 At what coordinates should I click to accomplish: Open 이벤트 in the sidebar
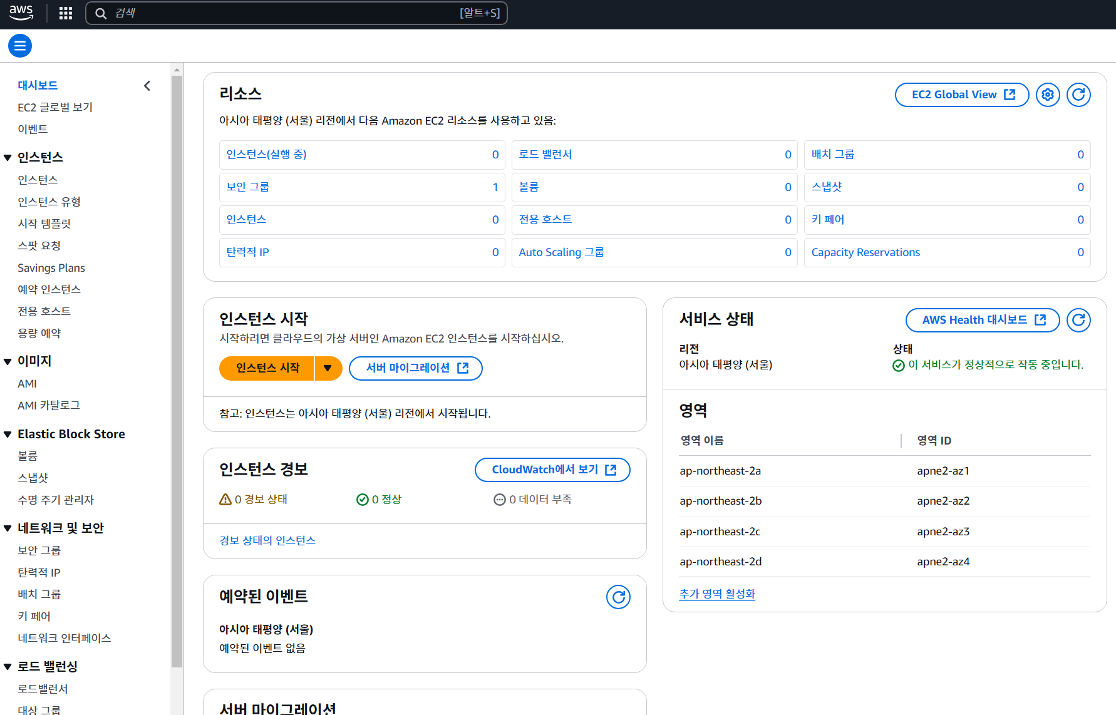pyautogui.click(x=33, y=129)
